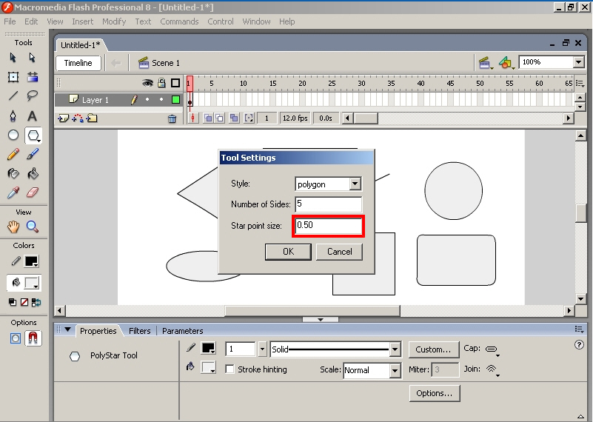Image resolution: width=593 pixels, height=422 pixels.
Task: Click the Insert Layer Folder icon
Action: coord(92,118)
